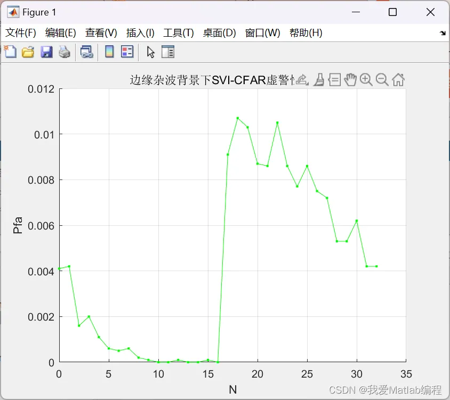The image size is (450, 400).
Task: Insert a colorbar via toolbar icon
Action: tap(109, 52)
